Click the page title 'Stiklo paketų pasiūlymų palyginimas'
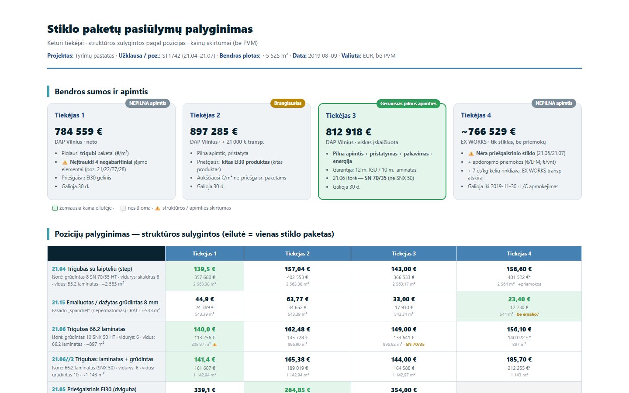Viewport: 629px width, 393px height. coord(150,29)
